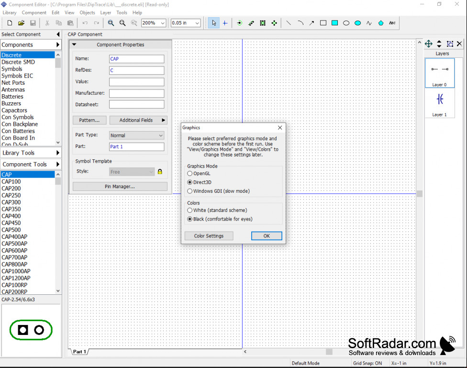Click the Paste clipboard icon
The height and width of the screenshot is (368, 467).
(x=70, y=23)
